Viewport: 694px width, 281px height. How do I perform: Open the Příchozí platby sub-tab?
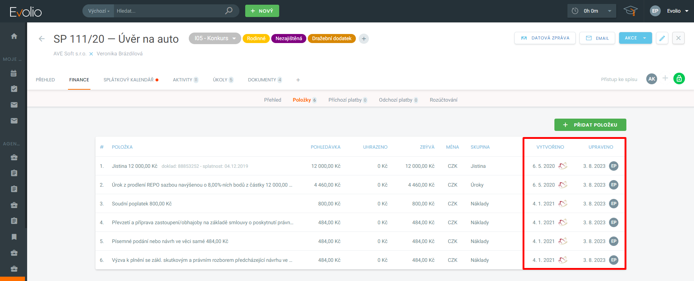[345, 100]
